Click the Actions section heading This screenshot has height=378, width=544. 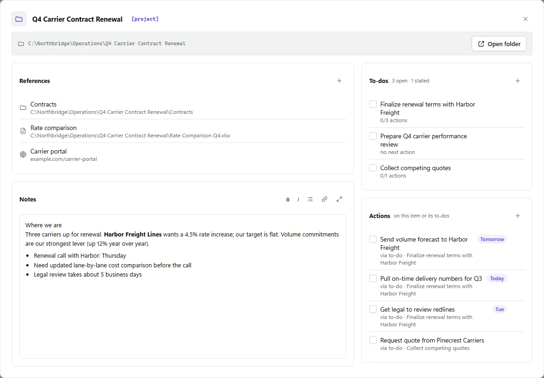[x=379, y=216]
